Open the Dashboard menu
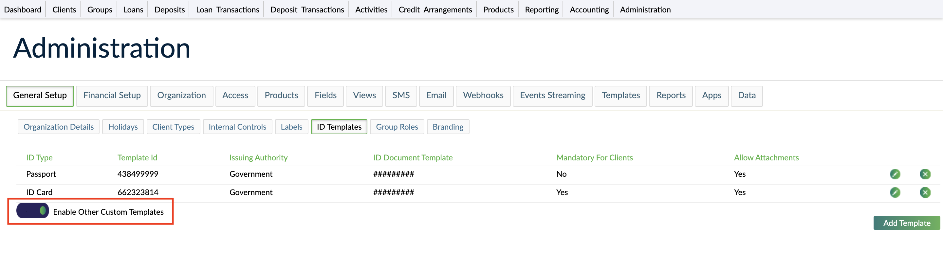 coord(23,9)
